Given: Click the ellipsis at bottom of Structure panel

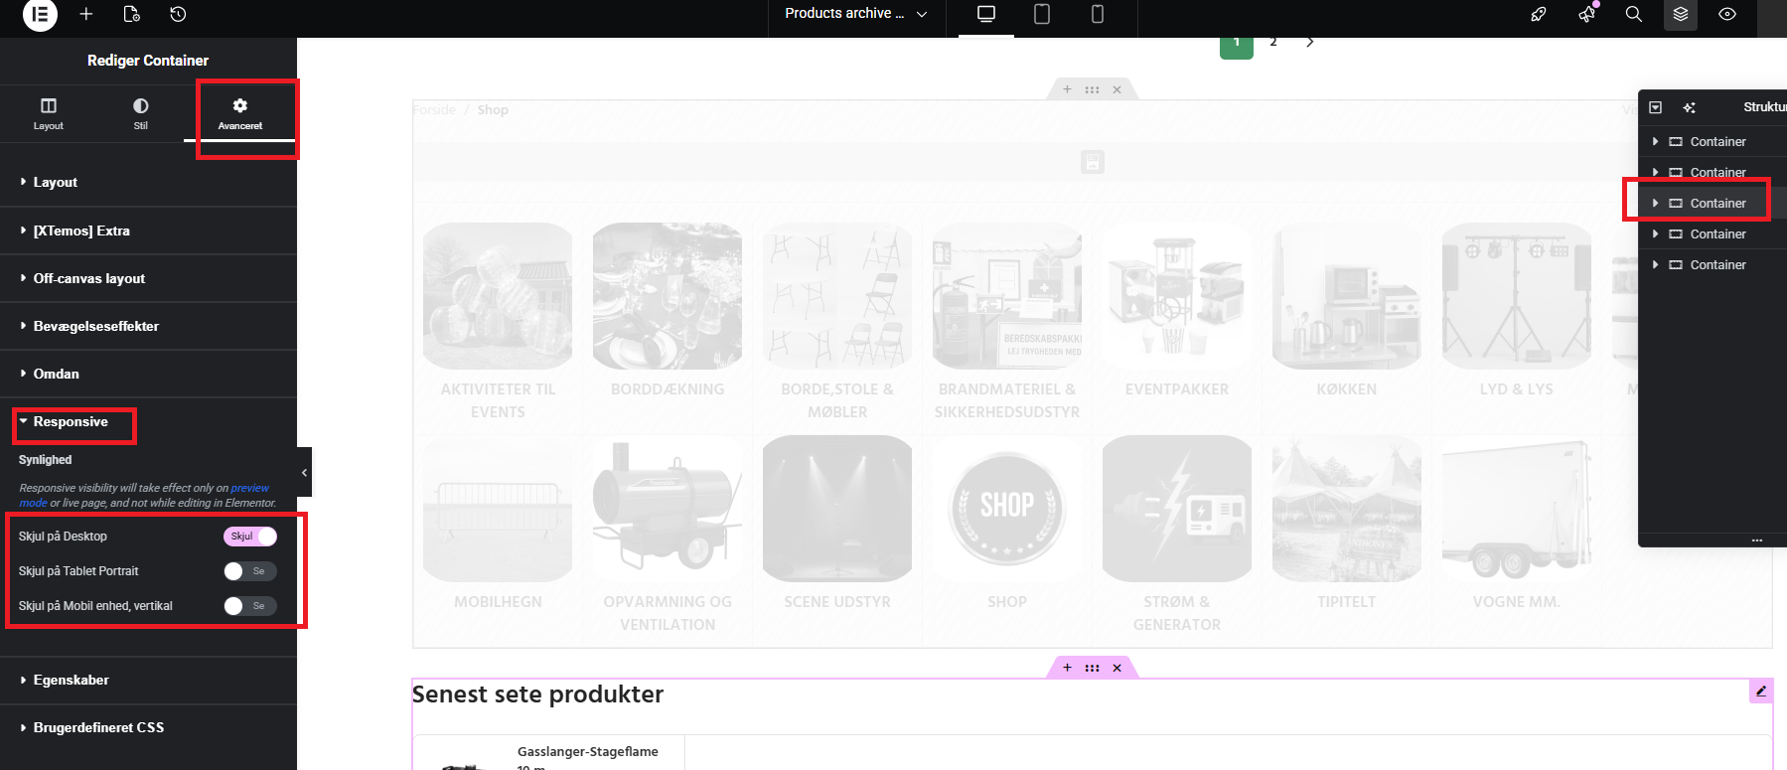Looking at the screenshot, I should click(1756, 540).
